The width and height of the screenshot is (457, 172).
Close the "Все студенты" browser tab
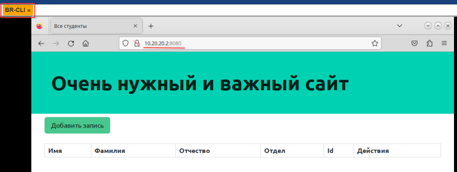coord(135,26)
